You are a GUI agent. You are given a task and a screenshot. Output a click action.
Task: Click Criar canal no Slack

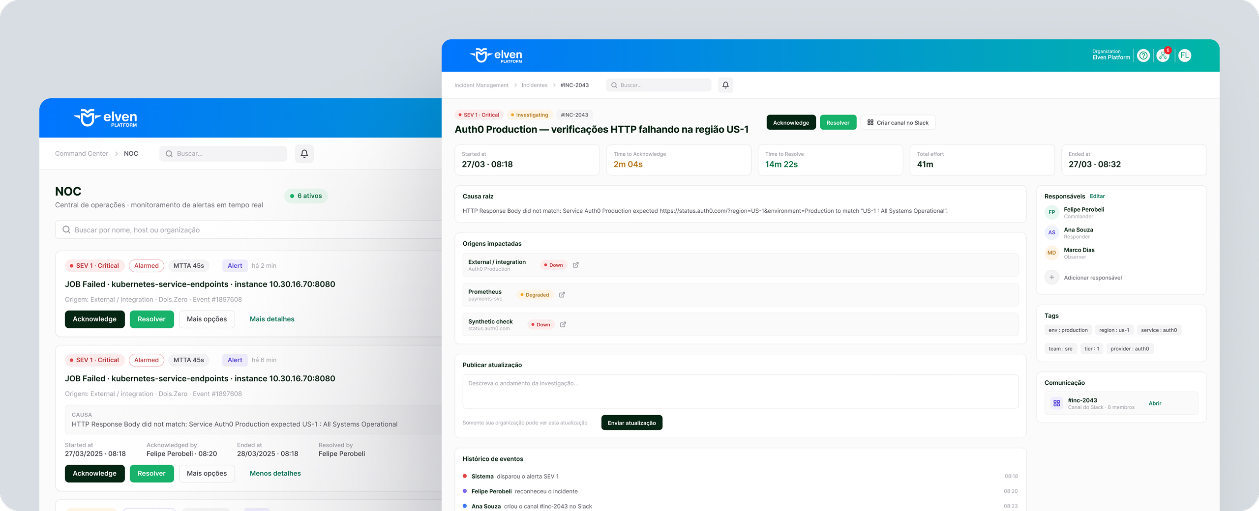point(898,122)
